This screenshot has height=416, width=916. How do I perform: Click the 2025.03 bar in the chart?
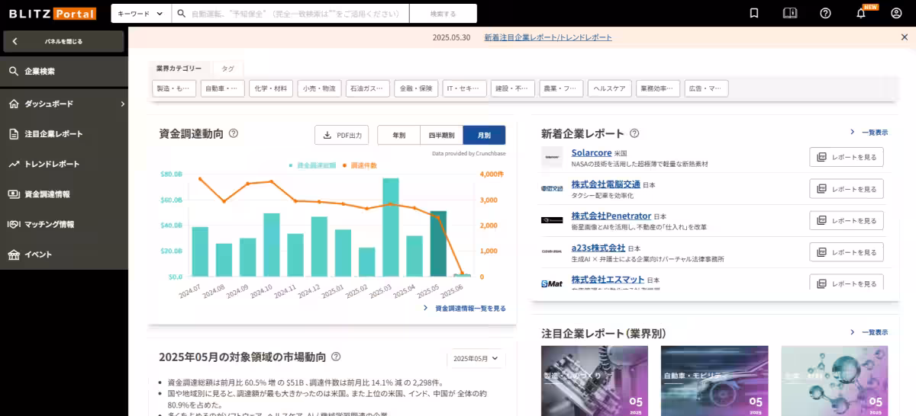point(391,227)
